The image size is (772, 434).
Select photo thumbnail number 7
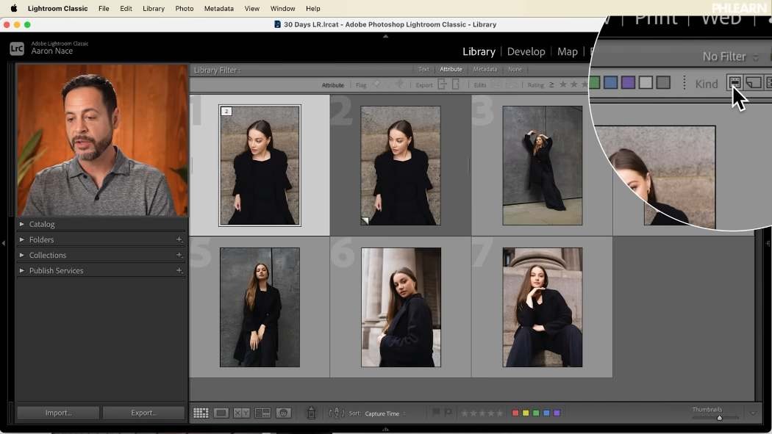pyautogui.click(x=542, y=307)
